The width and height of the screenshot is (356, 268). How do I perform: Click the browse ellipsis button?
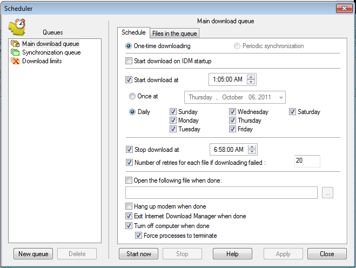[327, 192]
